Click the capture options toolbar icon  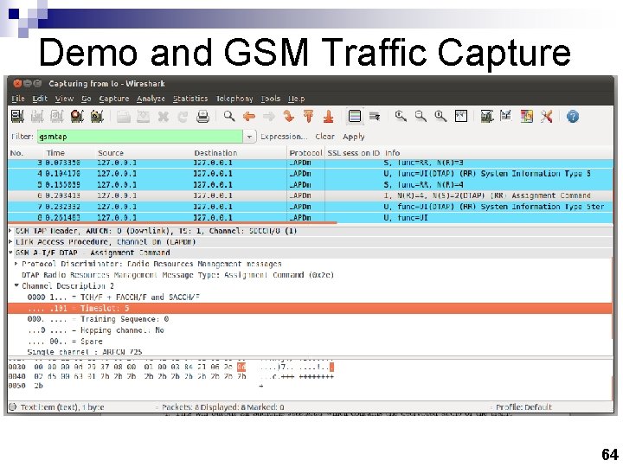37,117
